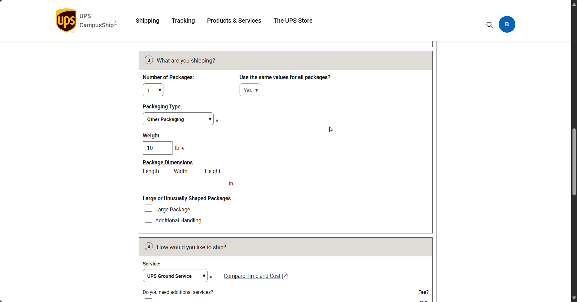This screenshot has width=577, height=302.
Task: Check the Large Package checkbox
Action: pyautogui.click(x=148, y=208)
